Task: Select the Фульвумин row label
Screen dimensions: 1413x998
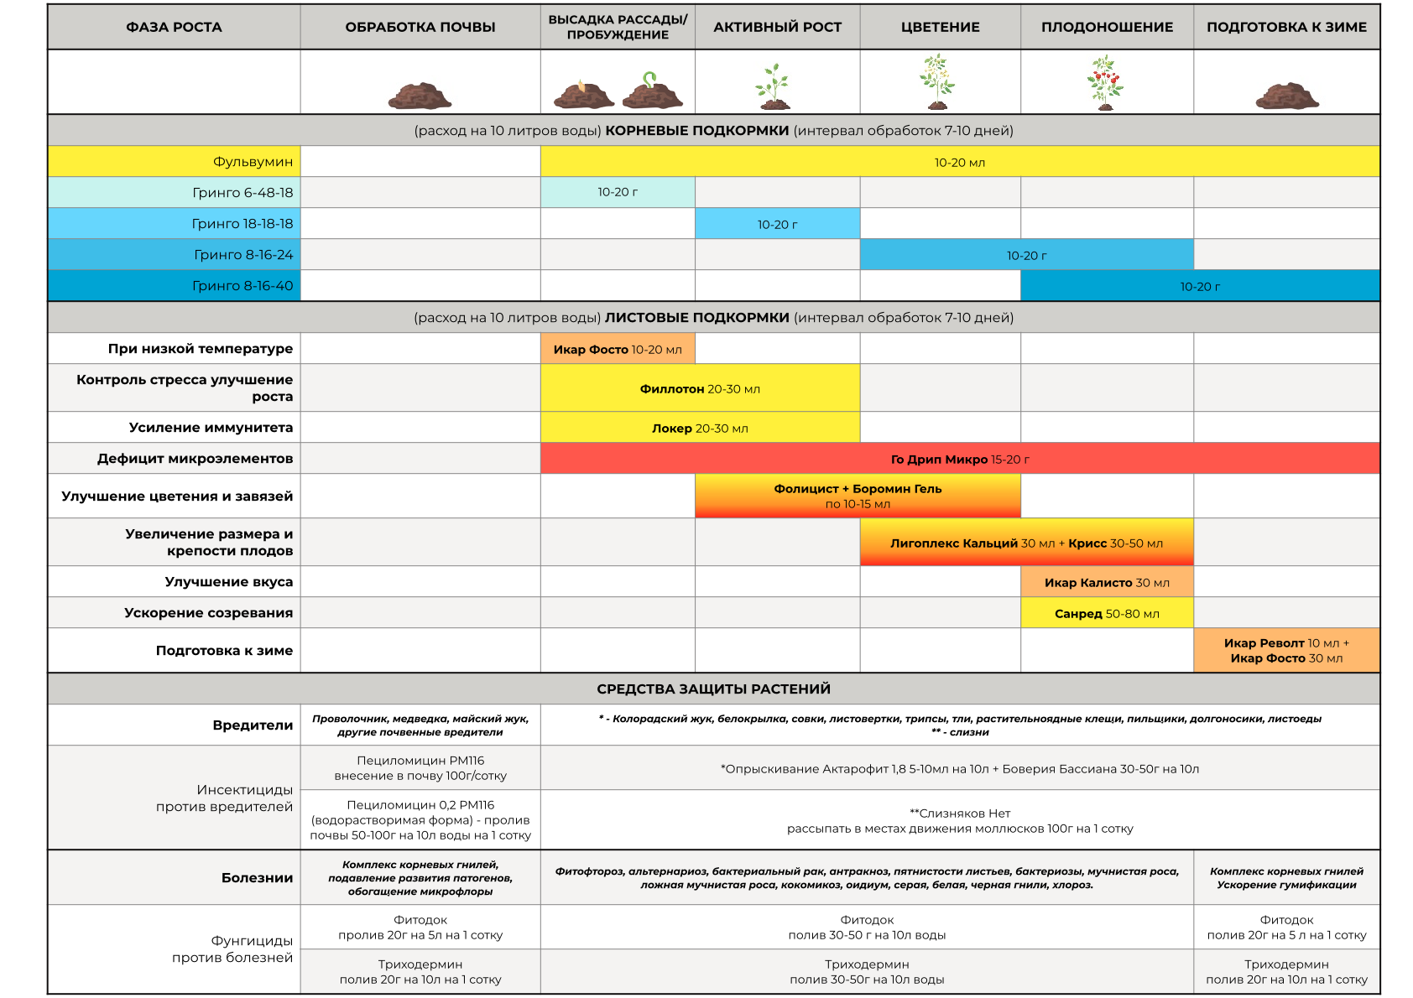Action: pyautogui.click(x=174, y=161)
